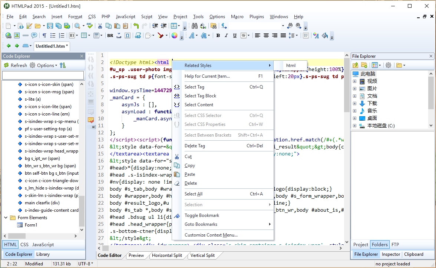Insert a line break with BR icon
The image size is (436, 268).
pyautogui.click(x=110, y=36)
